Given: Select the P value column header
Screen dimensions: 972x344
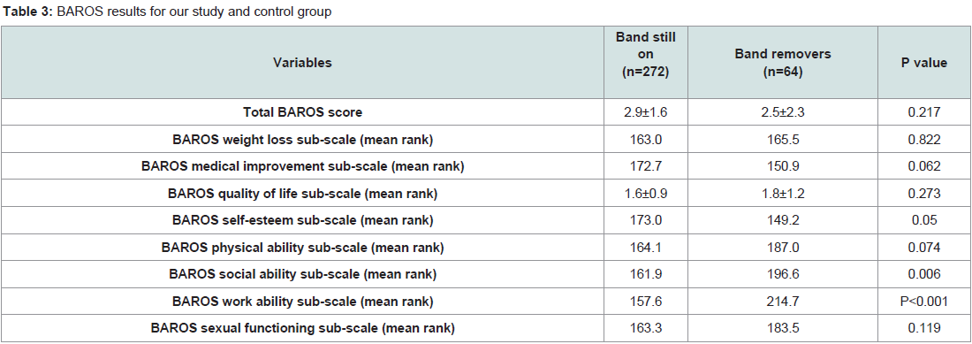Looking at the screenshot, I should click(x=923, y=63).
